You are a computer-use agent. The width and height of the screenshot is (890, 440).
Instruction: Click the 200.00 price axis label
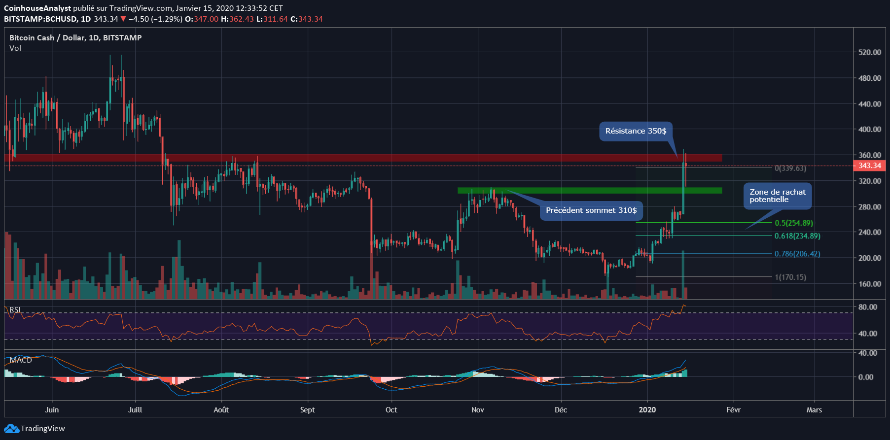click(870, 258)
